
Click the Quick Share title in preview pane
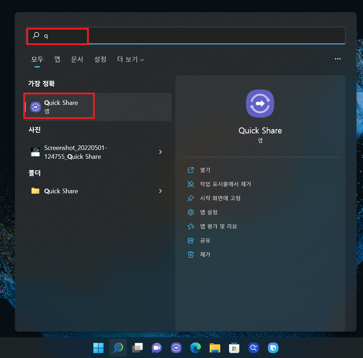260,131
